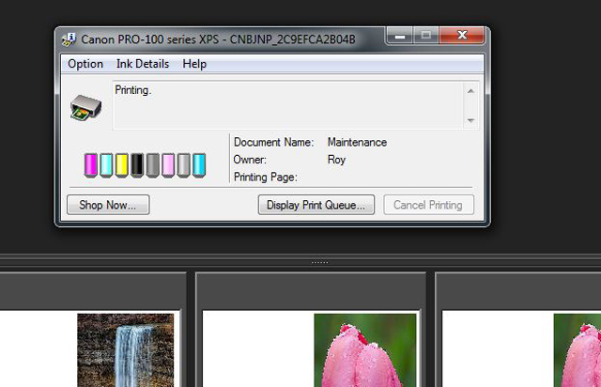
Task: Click the printer status icon
Action: click(x=85, y=107)
